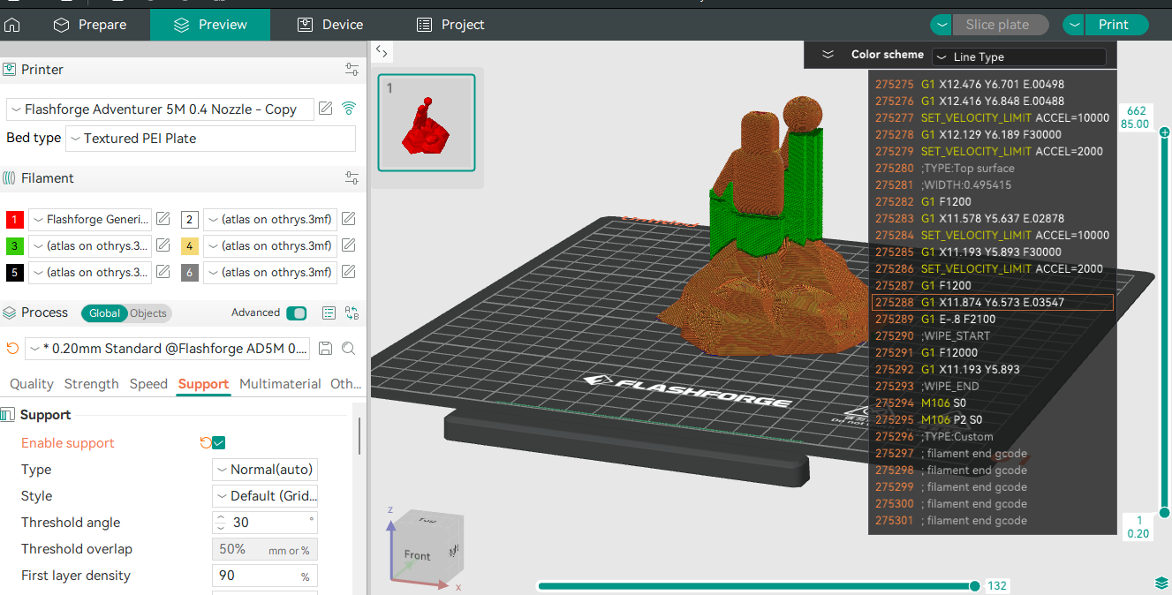Viewport: 1172px width, 595px height.
Task: Click the compare presets icon
Action: 352,313
